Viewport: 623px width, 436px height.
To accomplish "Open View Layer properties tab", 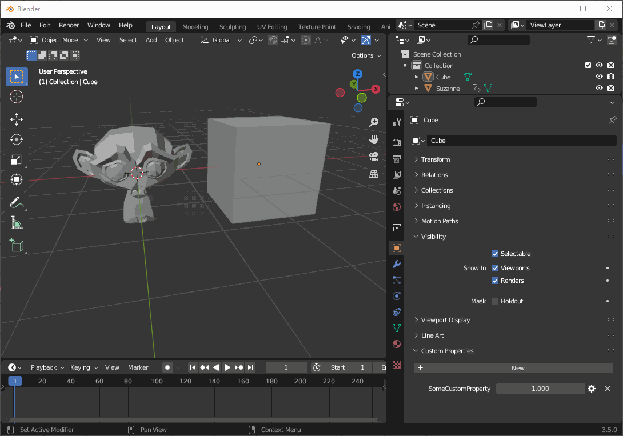I will pyautogui.click(x=397, y=175).
